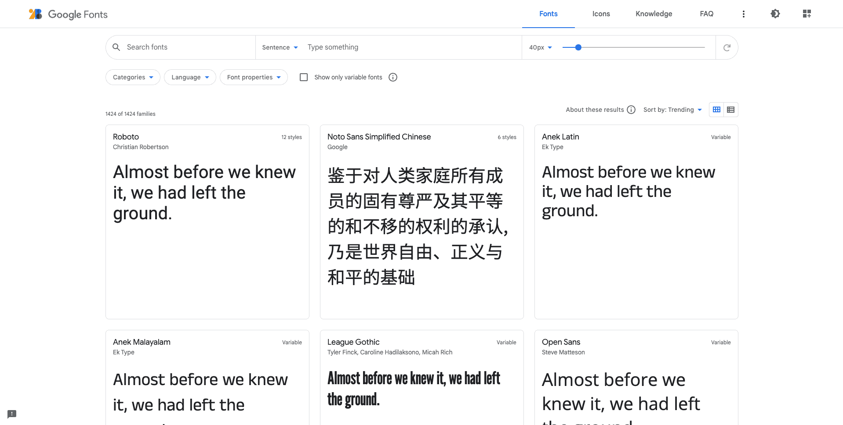The image size is (843, 425).
Task: Click the Variable label on Anek Latin
Action: pyautogui.click(x=721, y=137)
